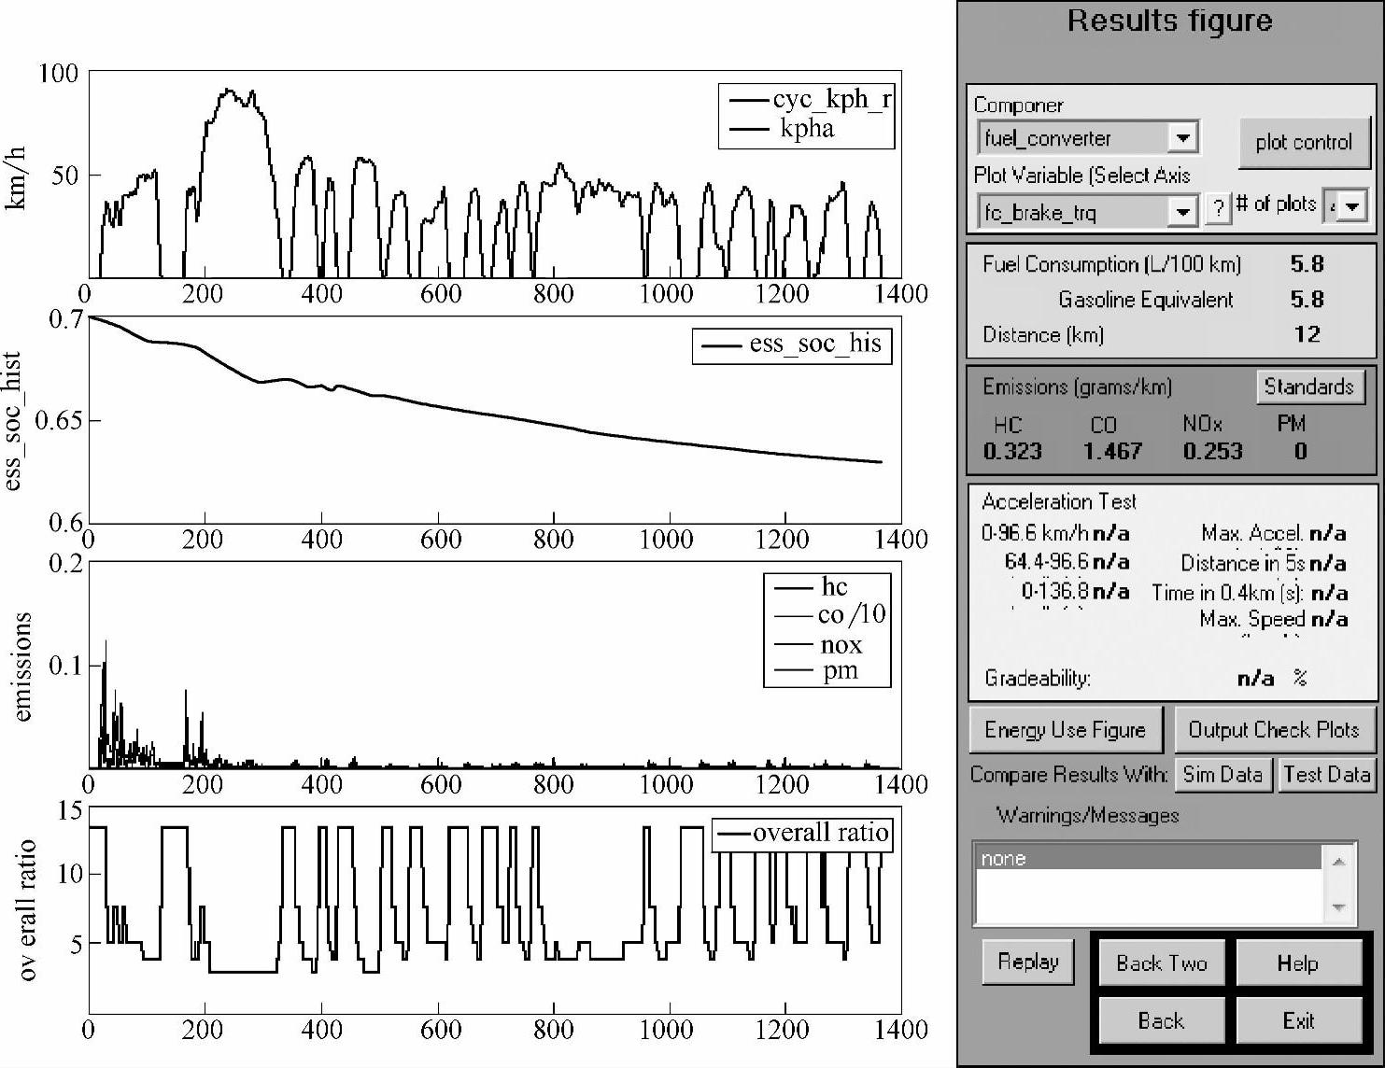This screenshot has height=1068, width=1385.
Task: Click the kpha legend entry
Action: (783, 128)
